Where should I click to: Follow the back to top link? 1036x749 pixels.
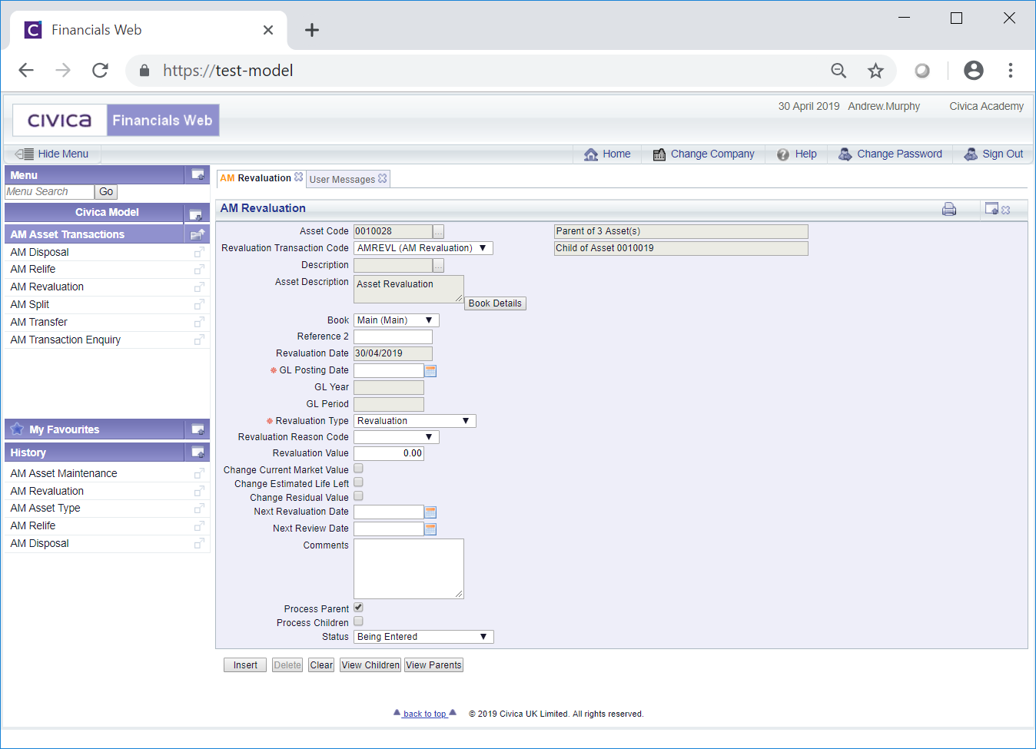pyautogui.click(x=425, y=714)
